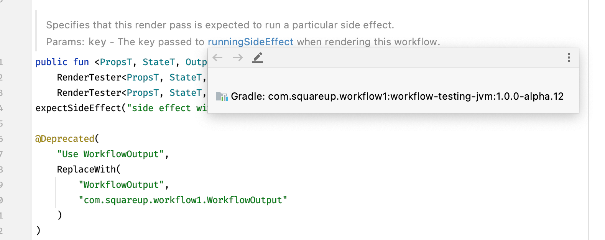Click the forward navigation arrow
Viewport: 605px width, 240px height.
click(x=238, y=58)
